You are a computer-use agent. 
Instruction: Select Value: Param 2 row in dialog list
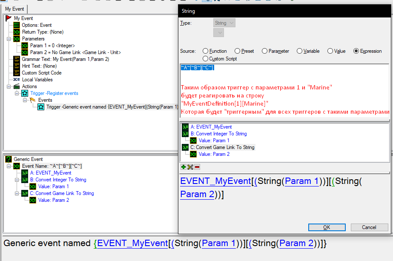214,154
